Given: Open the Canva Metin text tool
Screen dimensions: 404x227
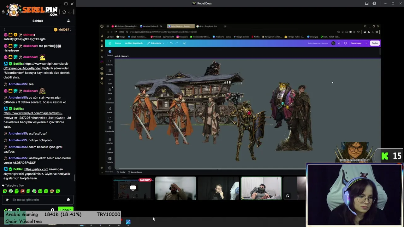Looking at the screenshot, I should (110, 81).
